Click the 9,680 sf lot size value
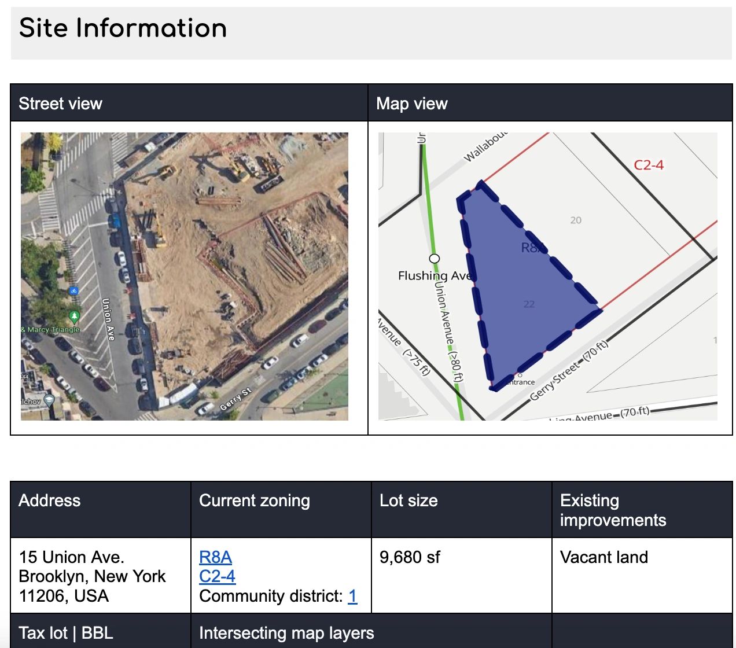 coord(410,557)
